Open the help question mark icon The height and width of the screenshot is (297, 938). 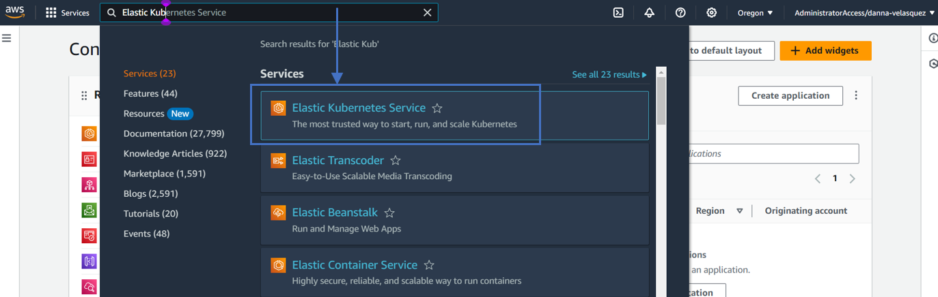coord(680,12)
